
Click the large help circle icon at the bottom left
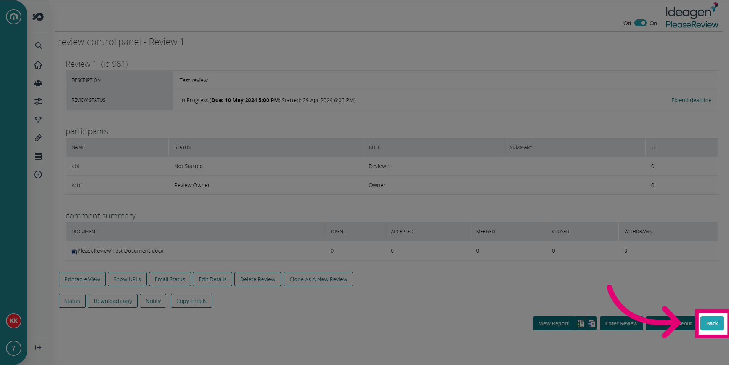pos(14,348)
